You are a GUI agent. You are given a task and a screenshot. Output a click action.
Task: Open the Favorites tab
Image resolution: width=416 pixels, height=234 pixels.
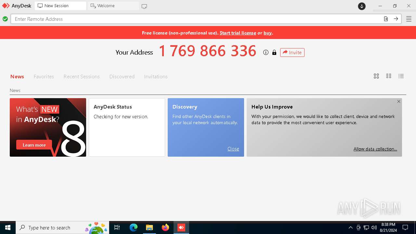pyautogui.click(x=44, y=77)
